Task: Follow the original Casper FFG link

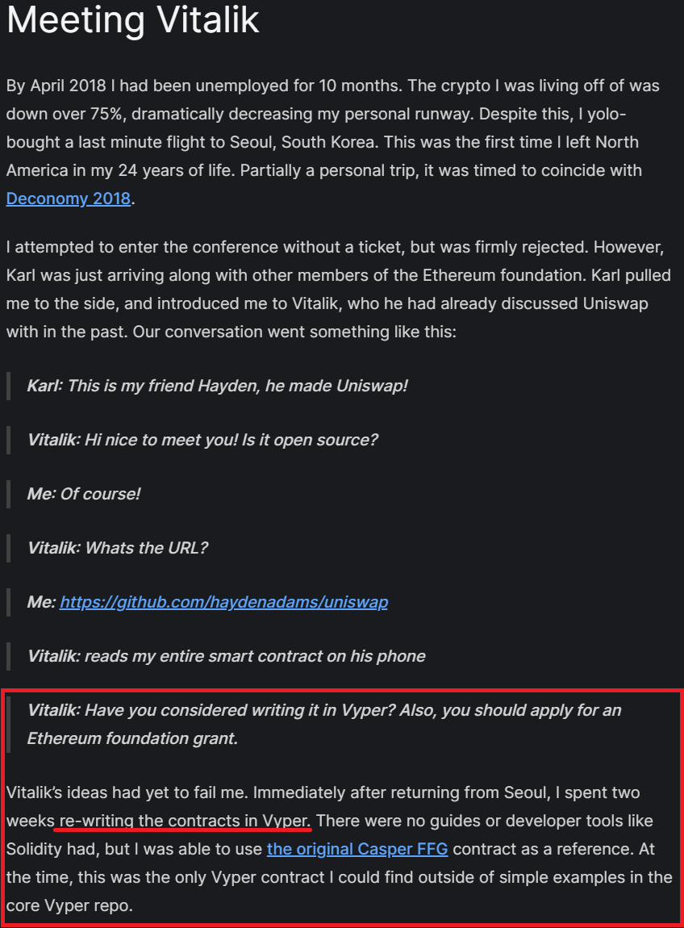Action: (357, 849)
